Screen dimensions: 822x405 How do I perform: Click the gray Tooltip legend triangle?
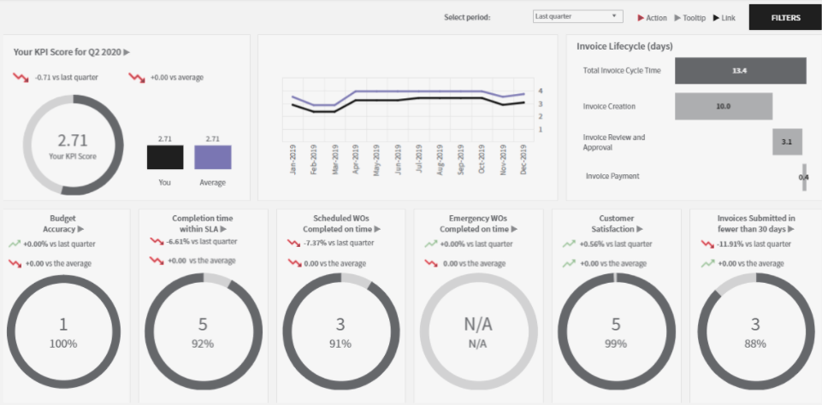pos(677,18)
